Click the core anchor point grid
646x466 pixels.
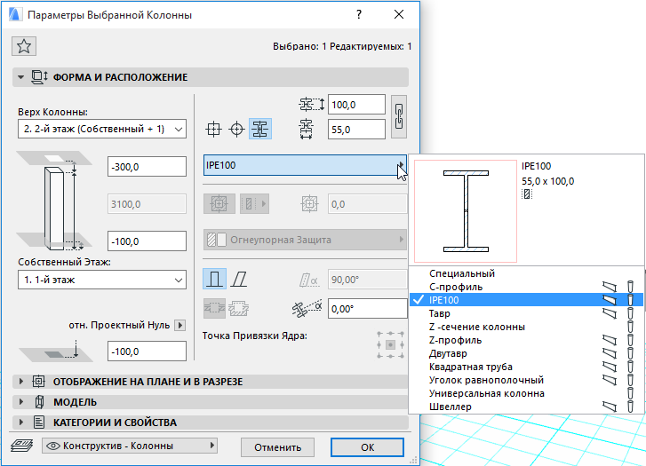(390, 344)
